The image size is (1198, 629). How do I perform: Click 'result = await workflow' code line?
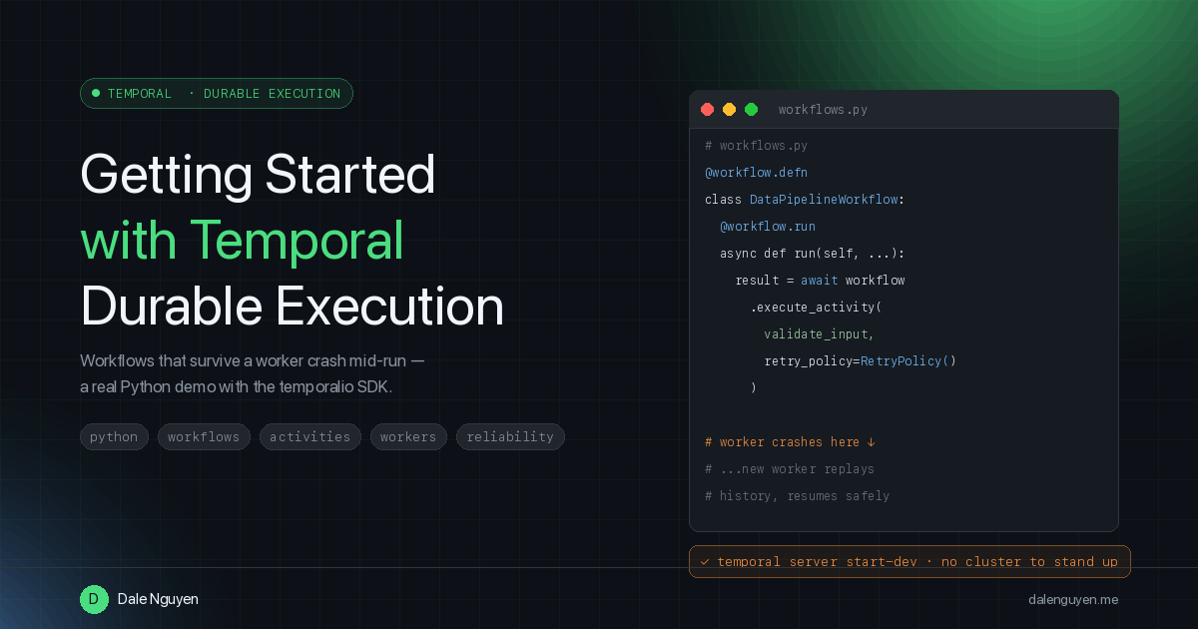pyautogui.click(x=820, y=281)
